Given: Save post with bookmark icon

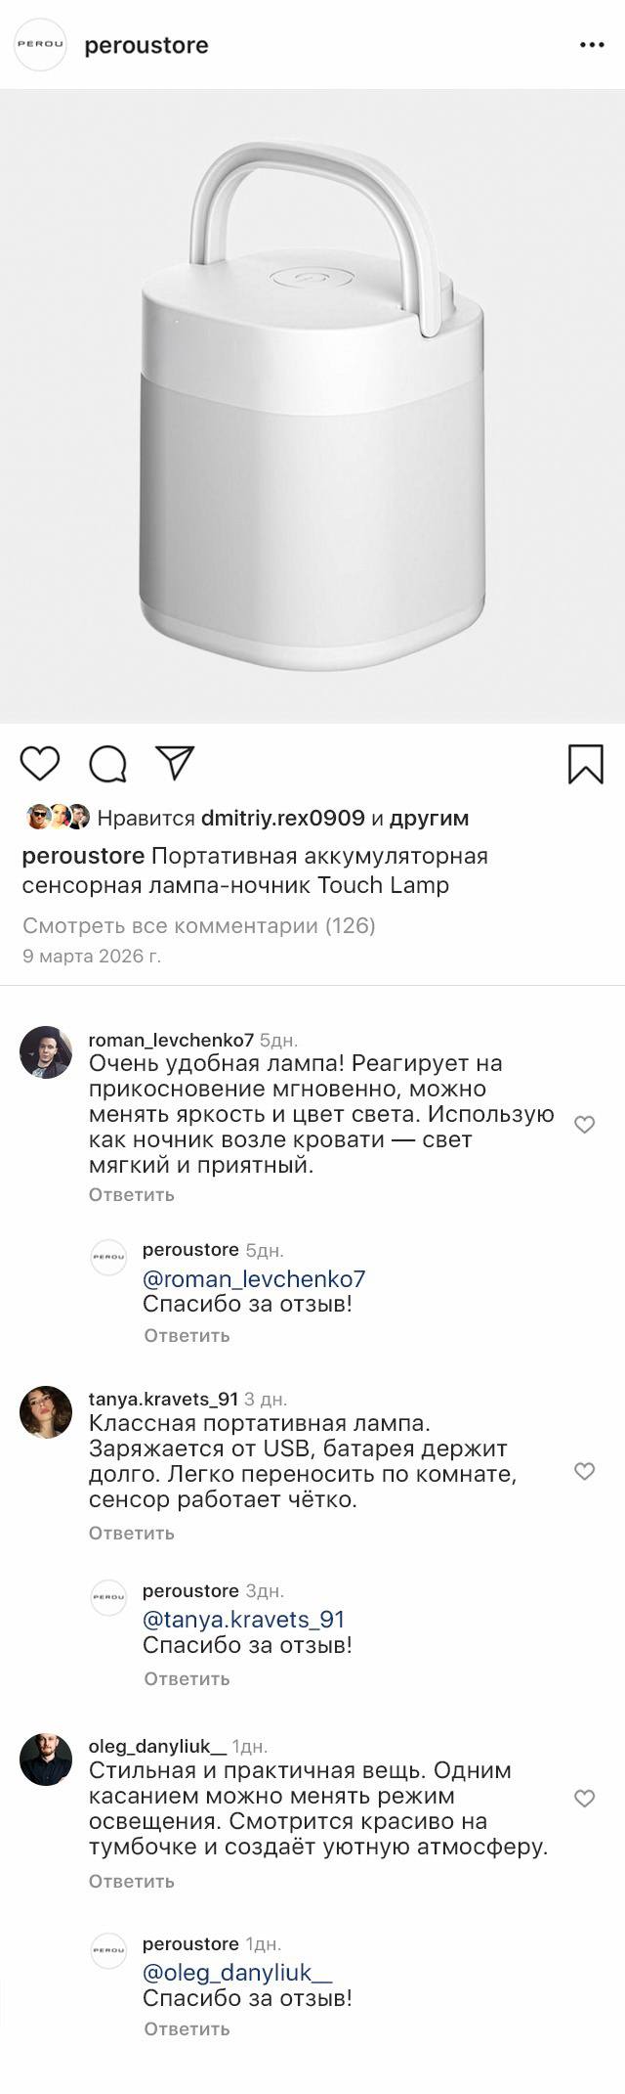Looking at the screenshot, I should [x=585, y=764].
